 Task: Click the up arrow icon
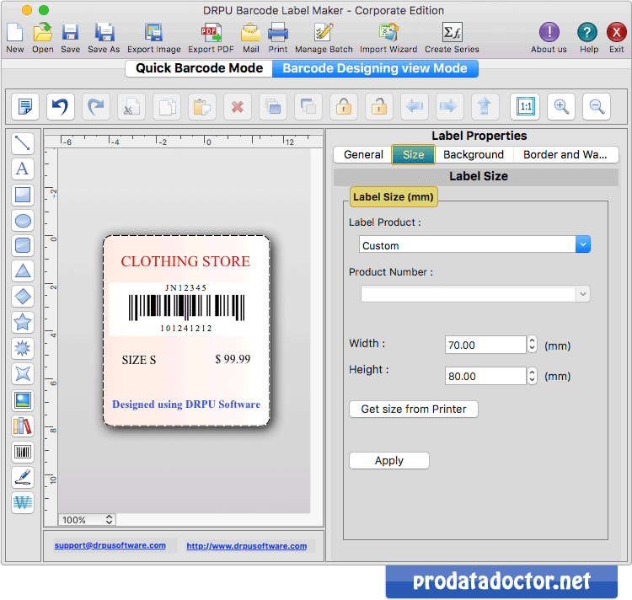click(x=485, y=107)
